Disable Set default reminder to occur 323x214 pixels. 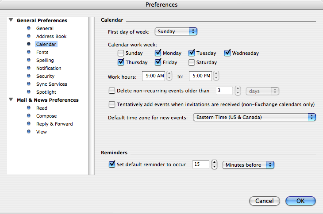click(x=112, y=164)
